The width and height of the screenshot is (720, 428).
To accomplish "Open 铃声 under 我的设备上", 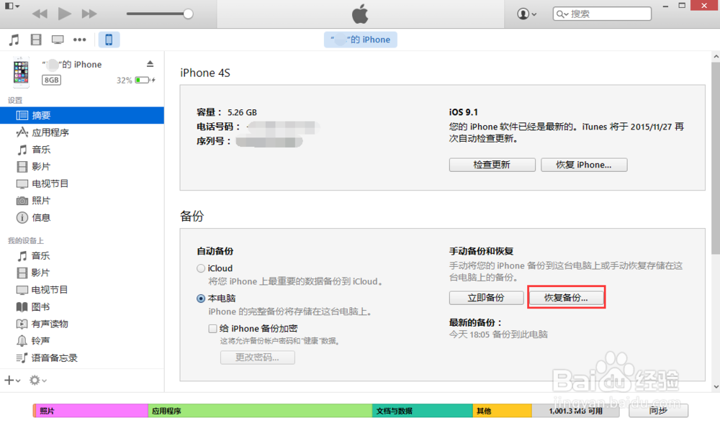I will 82,340.
